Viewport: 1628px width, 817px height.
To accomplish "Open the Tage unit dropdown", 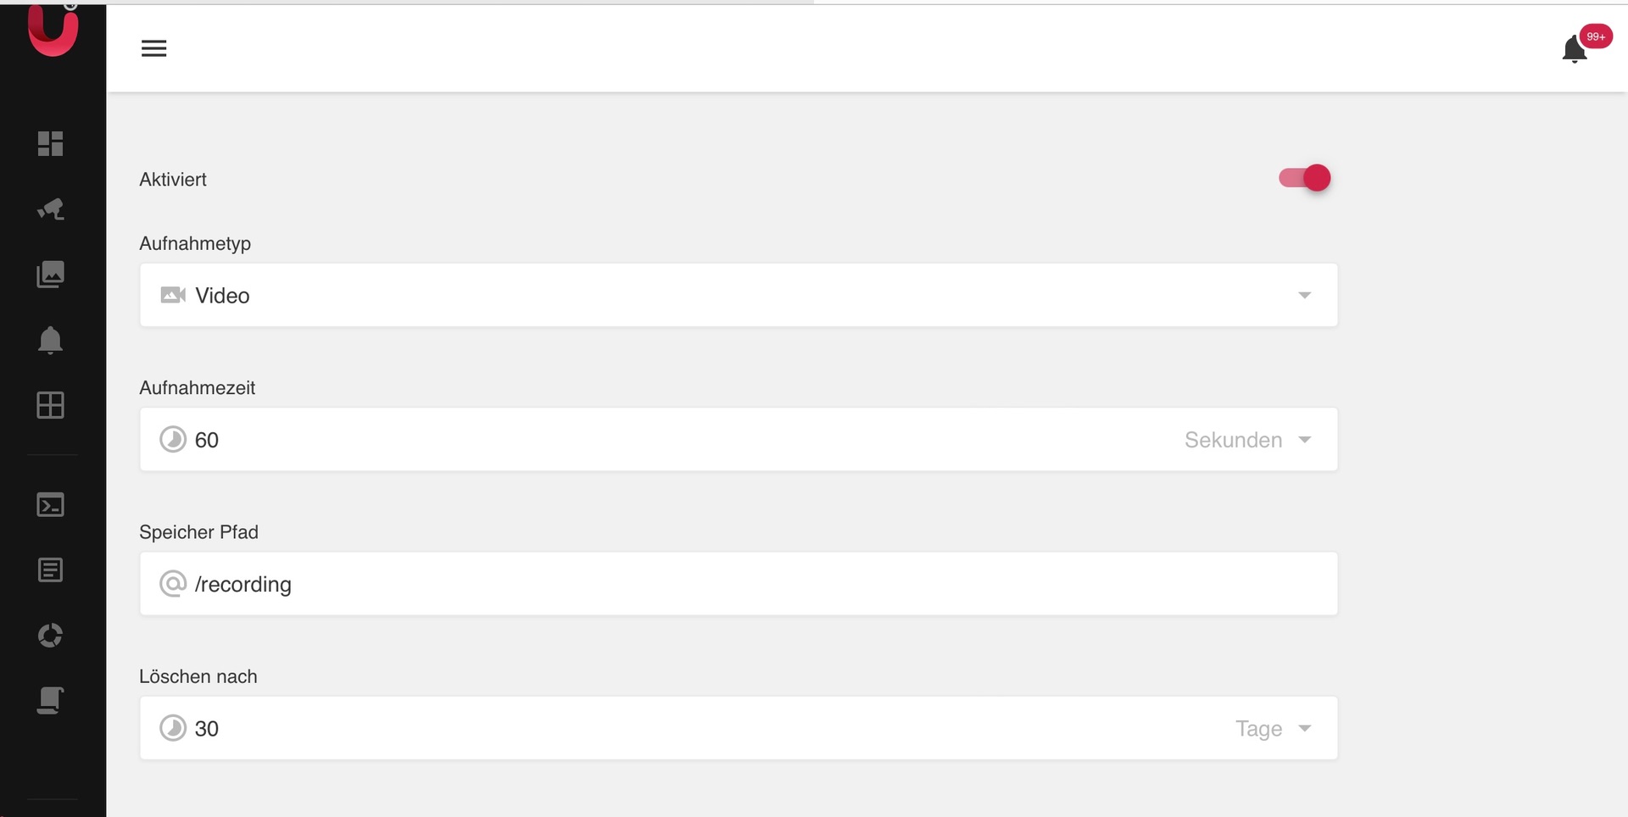I will pos(1273,729).
